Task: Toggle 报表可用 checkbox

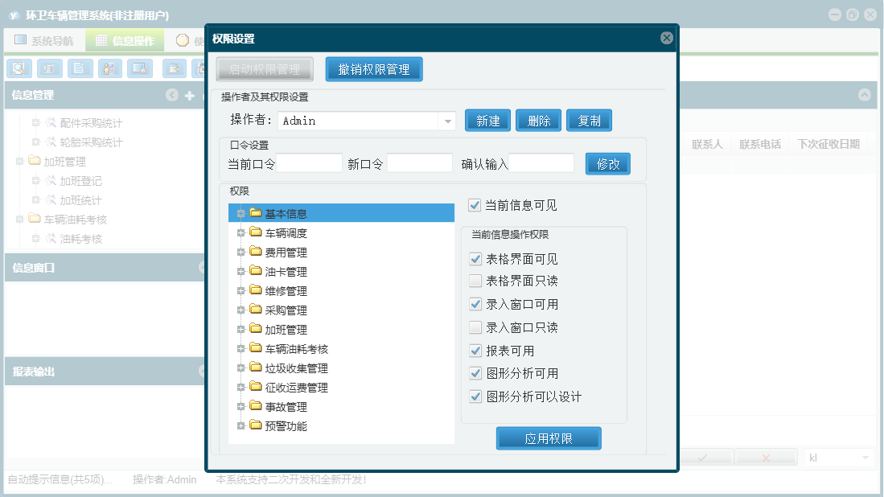Action: coord(475,351)
